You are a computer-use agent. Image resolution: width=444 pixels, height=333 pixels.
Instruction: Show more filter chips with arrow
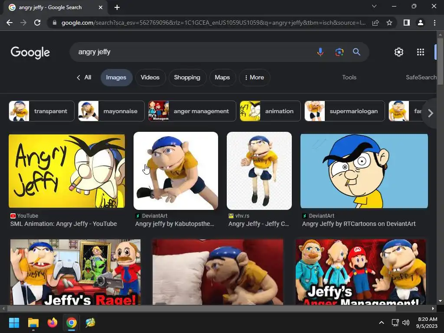click(431, 113)
